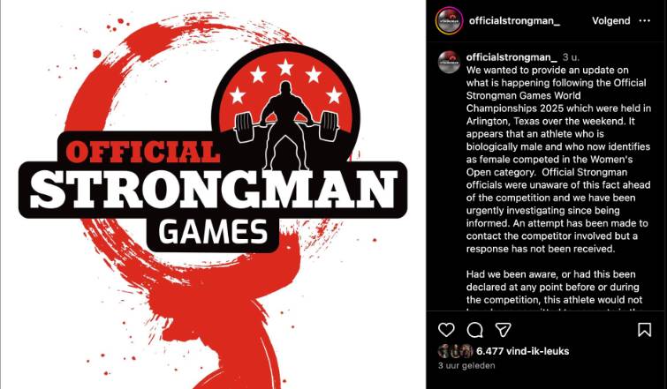Toggle the Volgend following button
Image resolution: width=667 pixels, height=389 pixels.
[x=610, y=21]
